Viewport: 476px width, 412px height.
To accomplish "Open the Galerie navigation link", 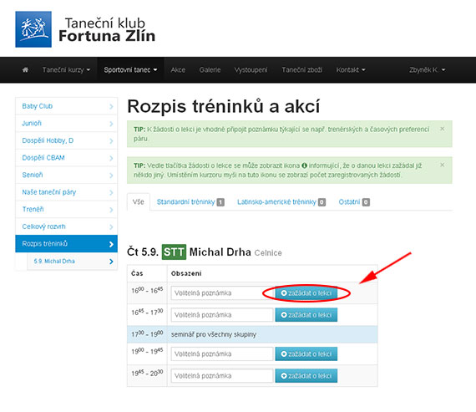I will pyautogui.click(x=210, y=70).
